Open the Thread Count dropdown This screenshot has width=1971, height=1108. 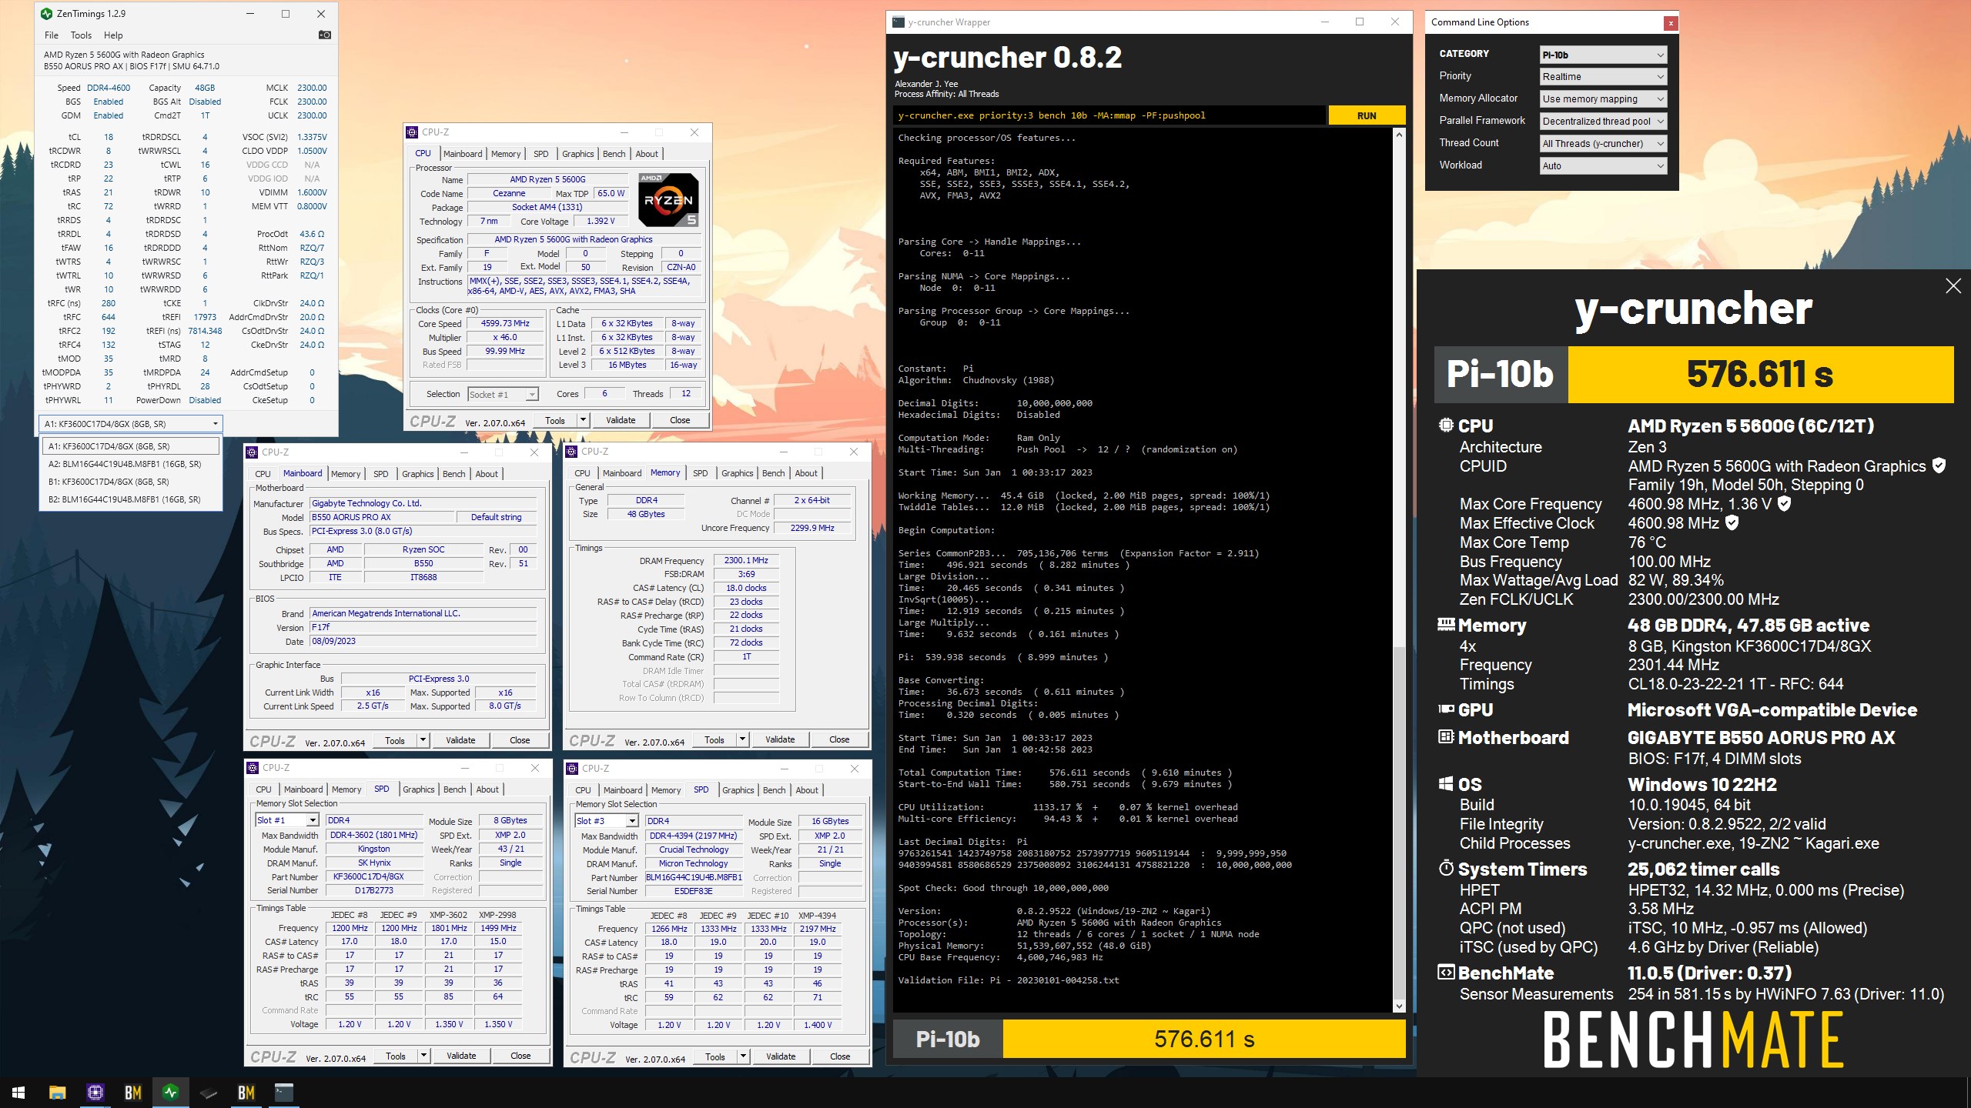(x=1603, y=143)
